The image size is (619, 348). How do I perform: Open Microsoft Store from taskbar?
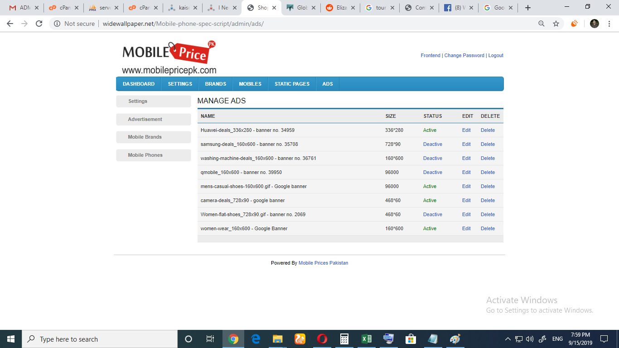pos(411,339)
